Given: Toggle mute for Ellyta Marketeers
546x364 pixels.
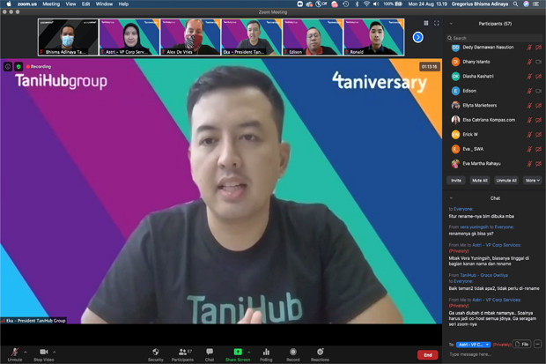Looking at the screenshot, I should [x=529, y=105].
